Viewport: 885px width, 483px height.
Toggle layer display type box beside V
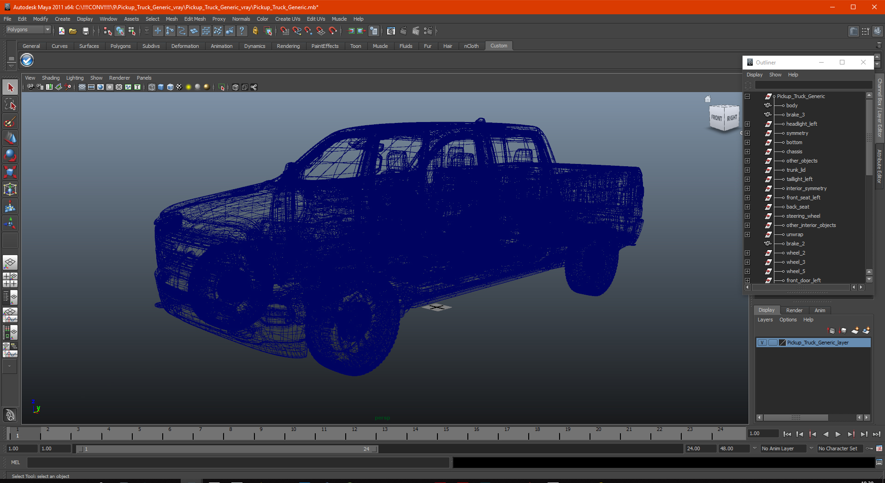773,343
